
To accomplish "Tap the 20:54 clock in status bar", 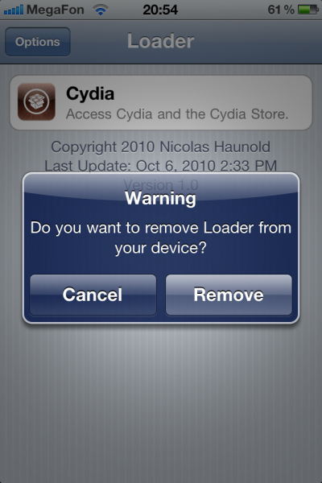I will point(160,10).
